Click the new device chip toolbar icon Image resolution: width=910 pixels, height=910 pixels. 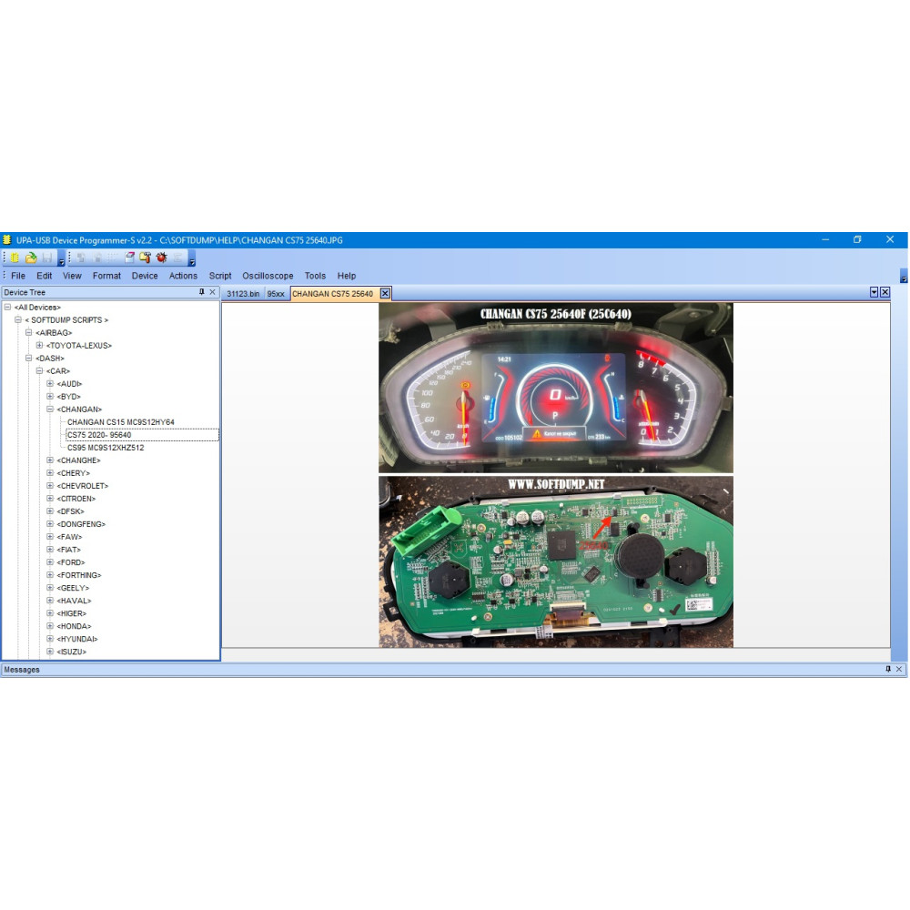15,258
